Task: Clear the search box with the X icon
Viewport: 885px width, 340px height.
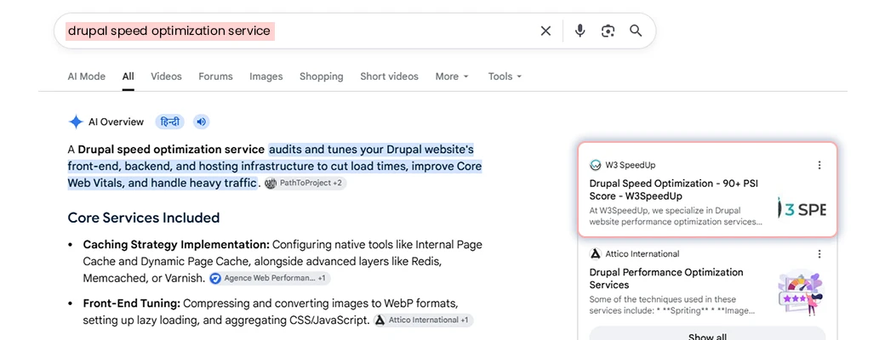Action: [x=545, y=31]
